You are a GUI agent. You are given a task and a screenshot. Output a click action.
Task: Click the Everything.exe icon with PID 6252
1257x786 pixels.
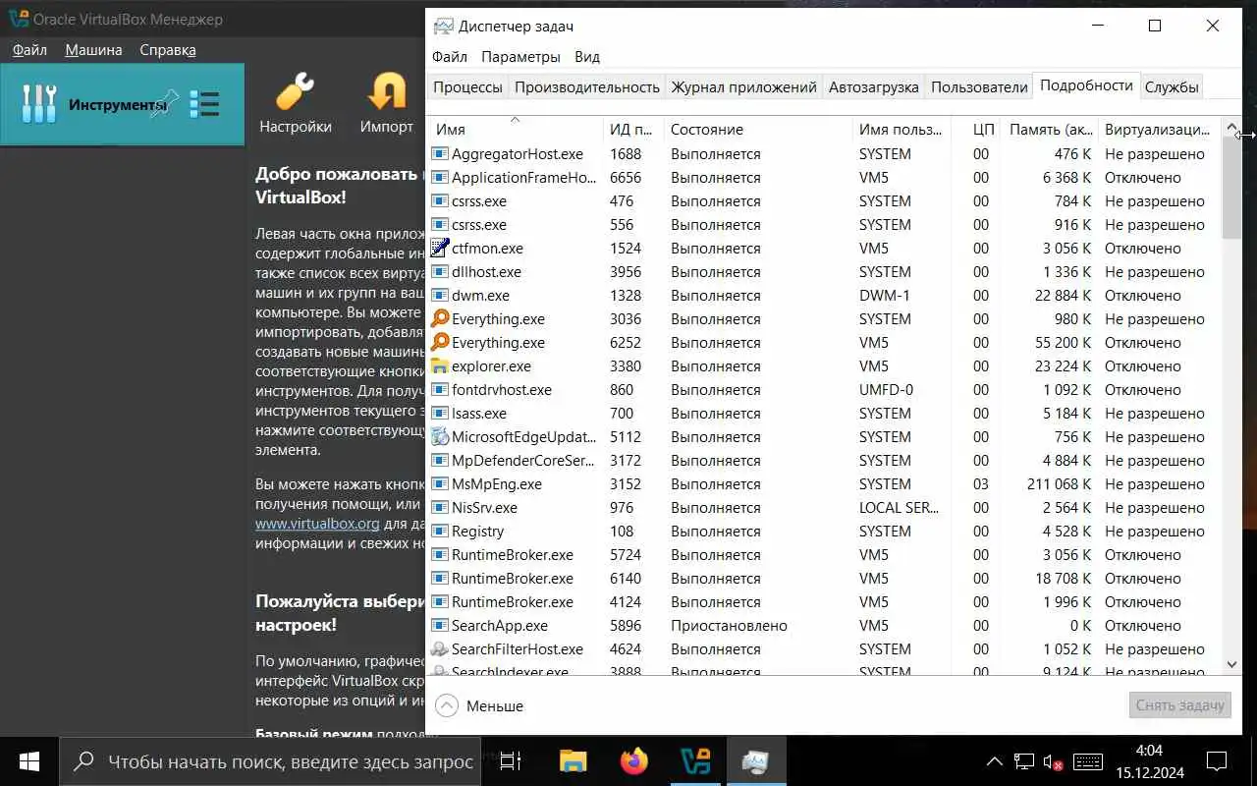[x=440, y=342]
